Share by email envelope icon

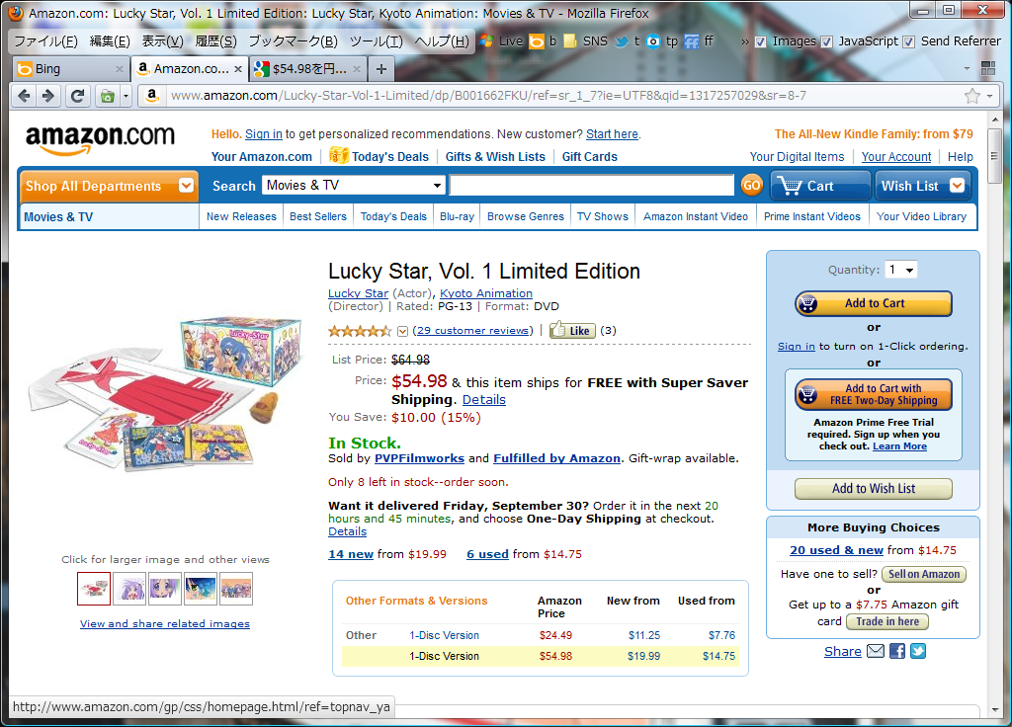coord(876,651)
